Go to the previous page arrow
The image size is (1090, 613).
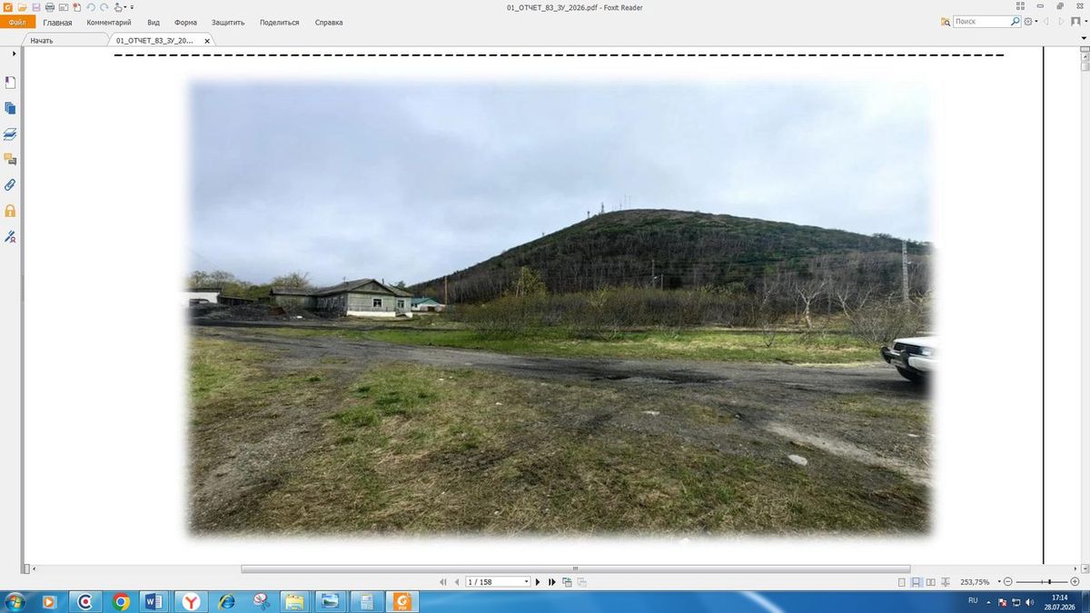coord(456,581)
